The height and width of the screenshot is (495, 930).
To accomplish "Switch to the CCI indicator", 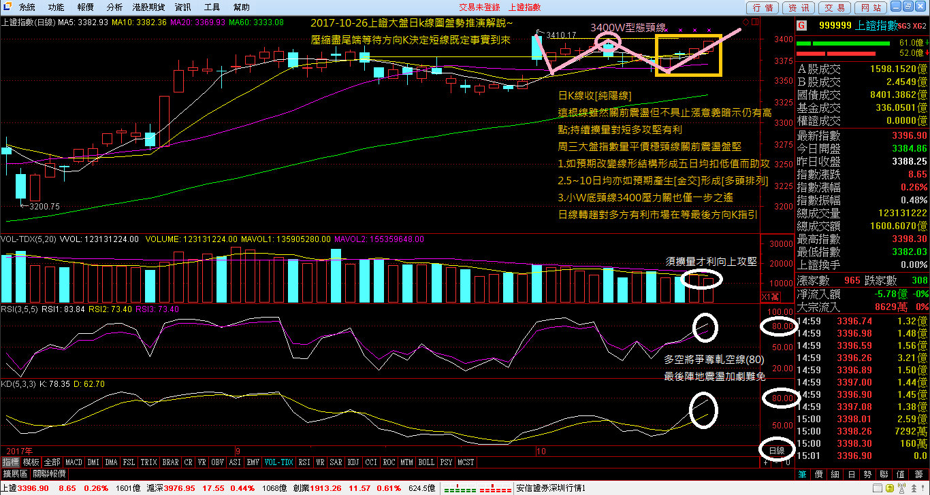I will tap(371, 462).
